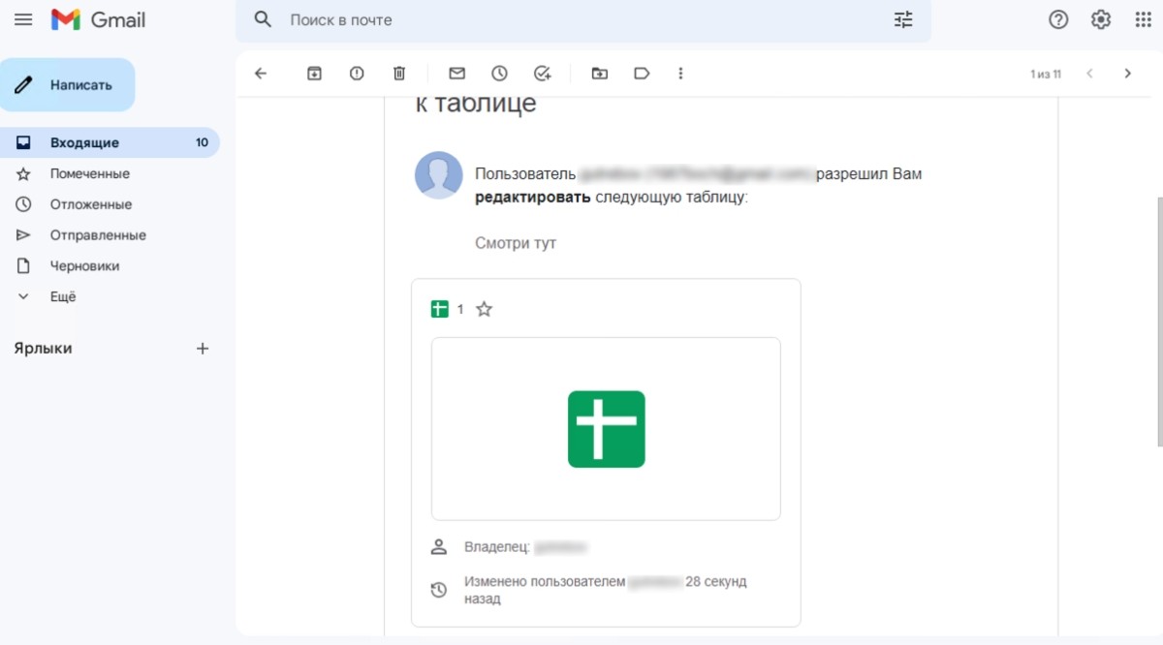
Task: Toggle the main menu hamburger button
Action: pos(23,19)
